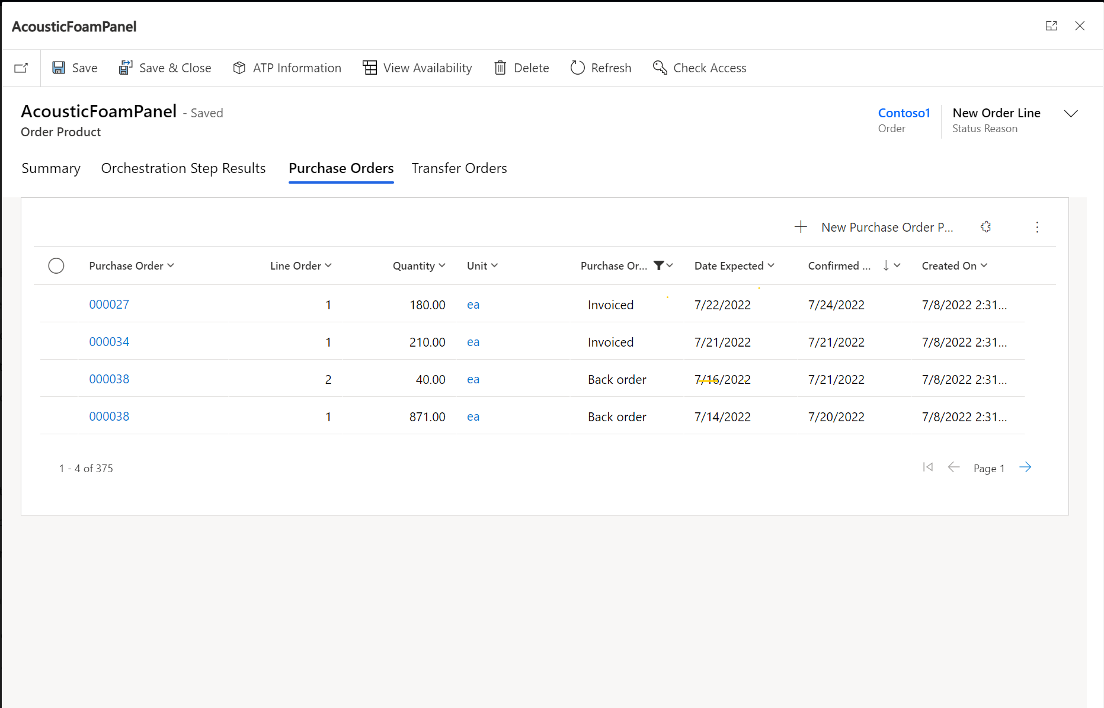Expand the Purchase Order column dropdown
The width and height of the screenshot is (1104, 708).
[x=172, y=265]
